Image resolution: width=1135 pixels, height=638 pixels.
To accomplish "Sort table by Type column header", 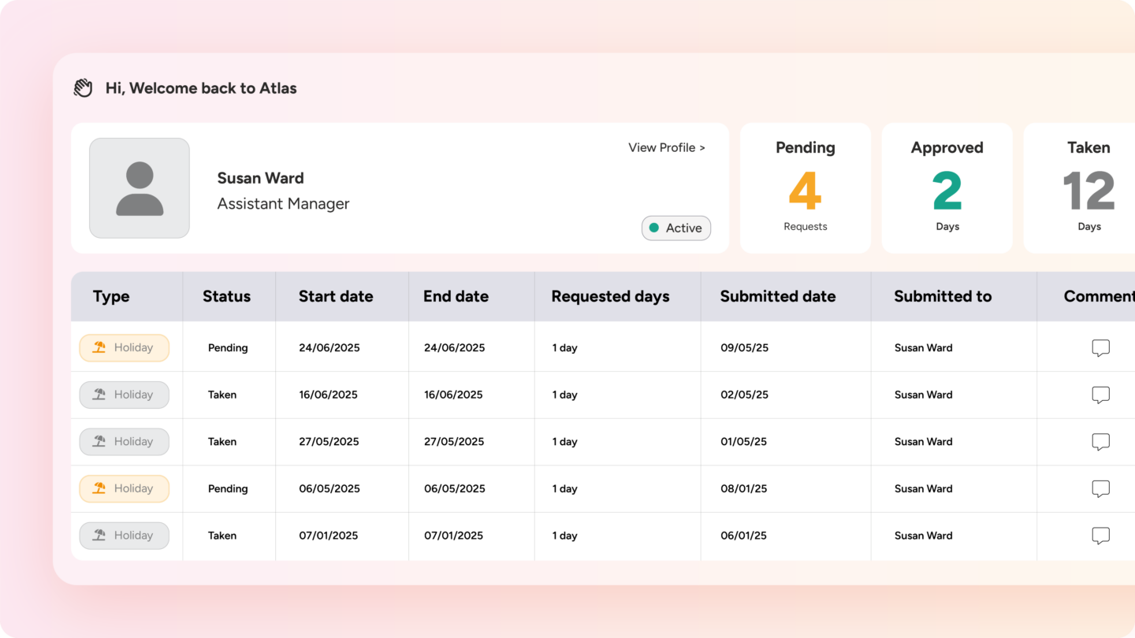I will click(111, 297).
